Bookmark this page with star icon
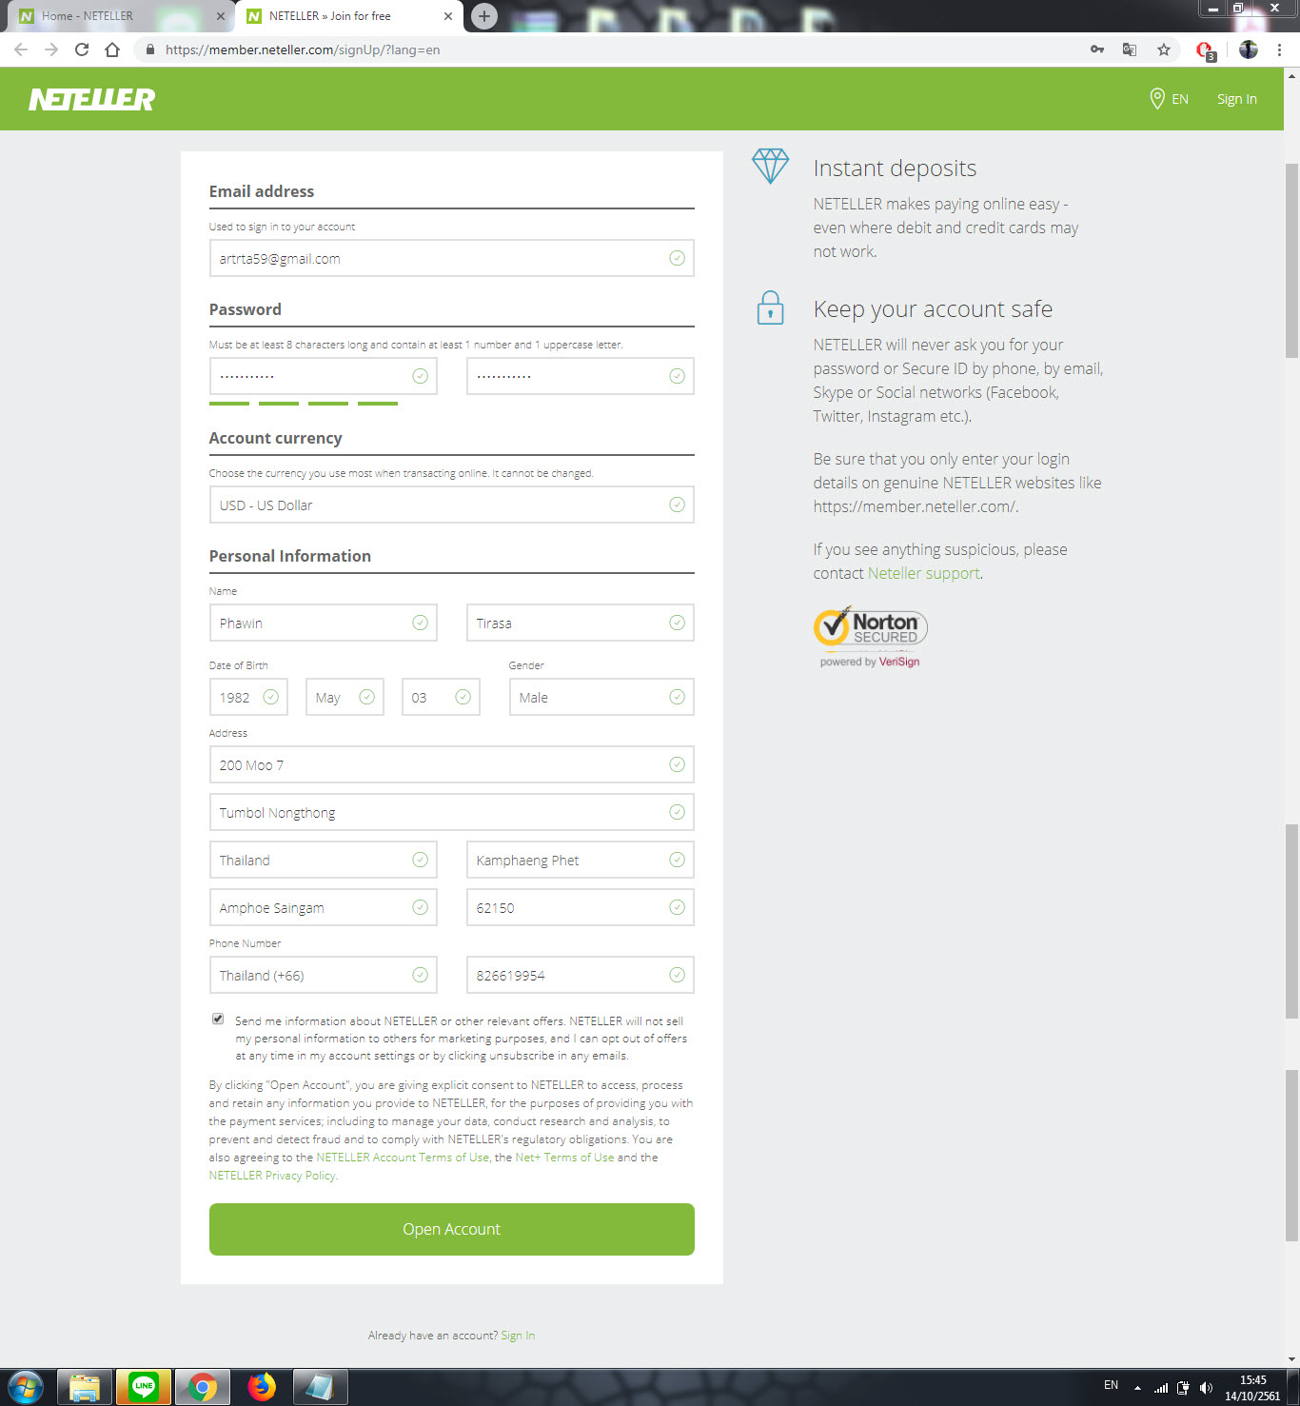This screenshot has width=1300, height=1406. point(1163,50)
